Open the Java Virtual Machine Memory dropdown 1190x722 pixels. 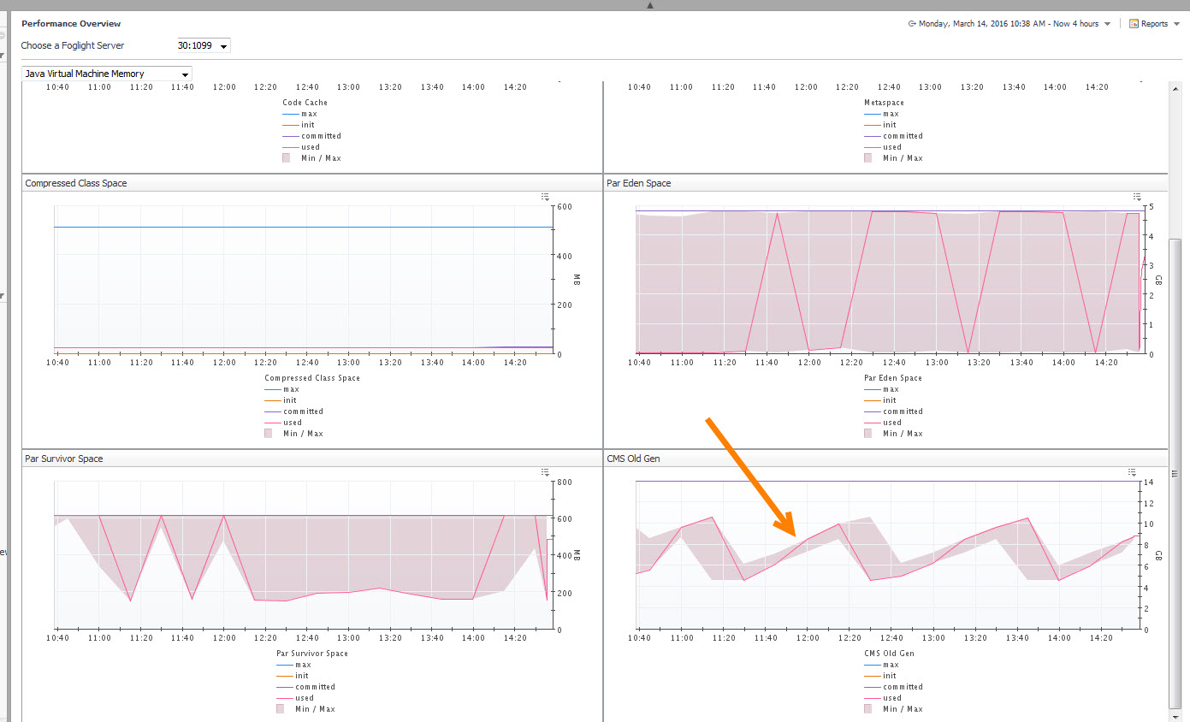point(107,74)
